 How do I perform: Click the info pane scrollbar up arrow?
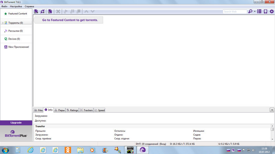click(x=272, y=126)
